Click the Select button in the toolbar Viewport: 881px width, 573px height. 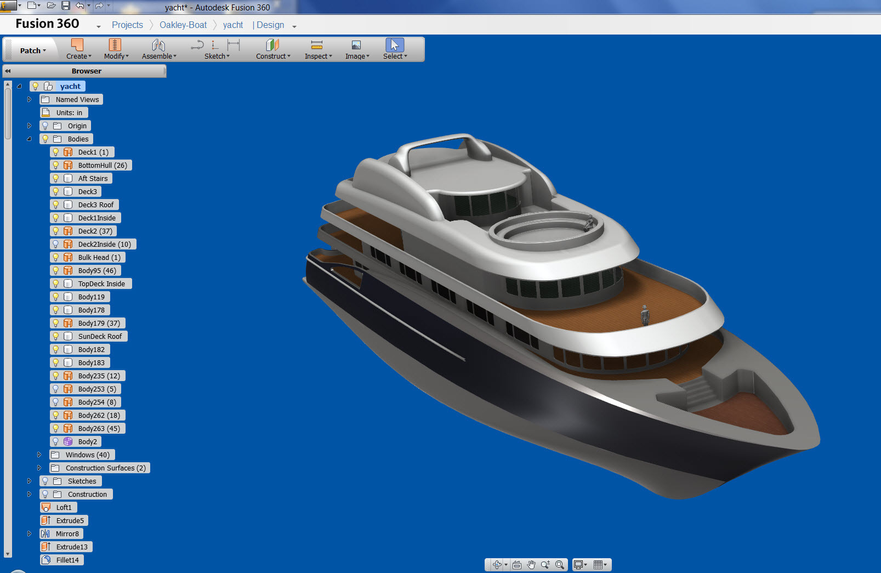point(394,49)
